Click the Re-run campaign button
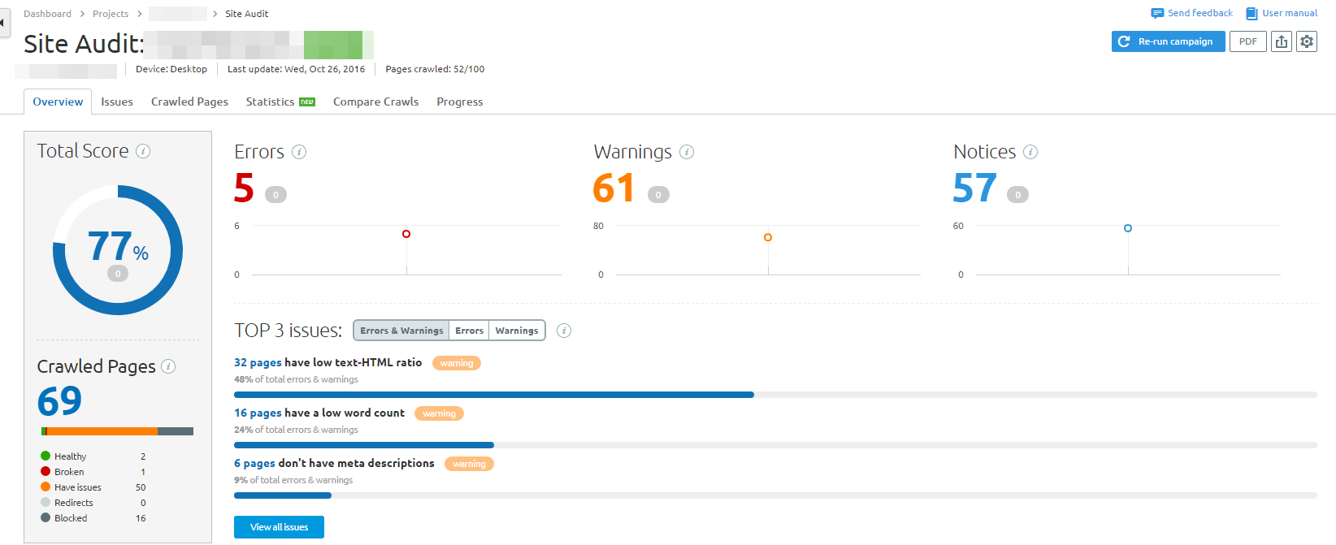Screen dimensions: 1336x545 (1168, 41)
